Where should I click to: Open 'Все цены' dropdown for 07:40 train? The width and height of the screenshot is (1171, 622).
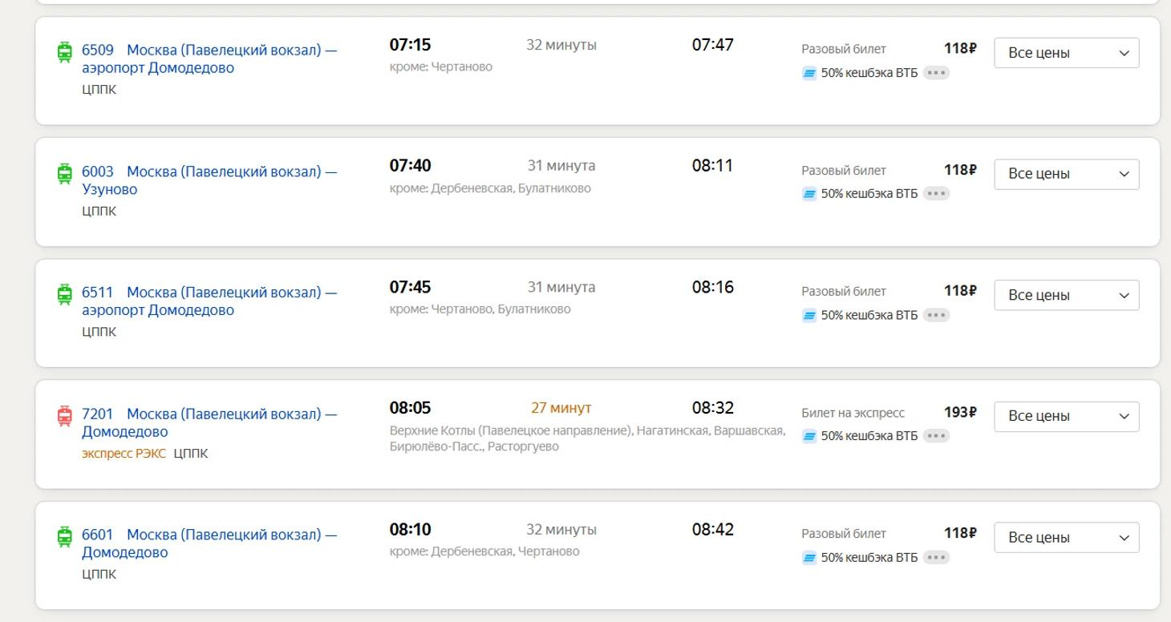1066,175
